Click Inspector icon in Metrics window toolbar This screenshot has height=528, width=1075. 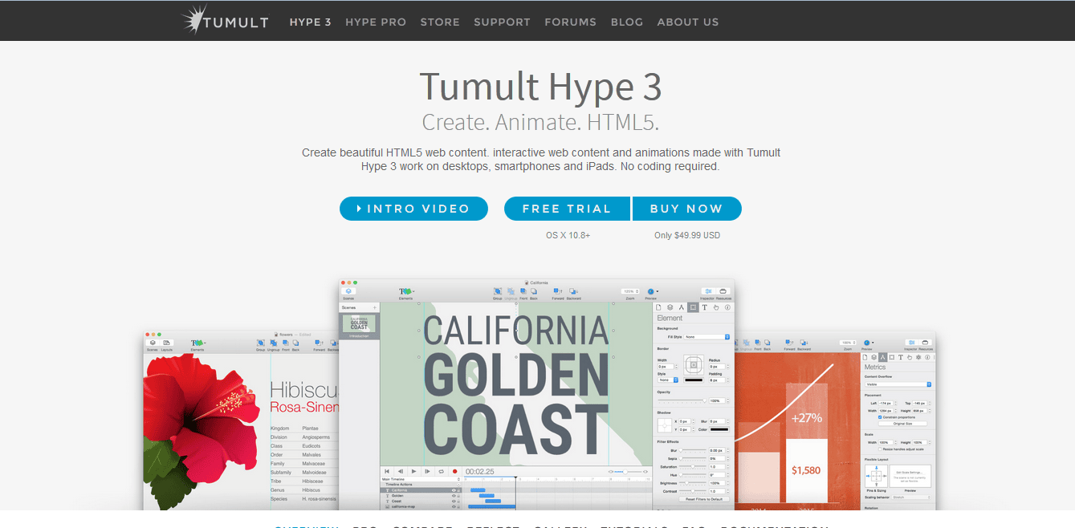click(x=911, y=343)
